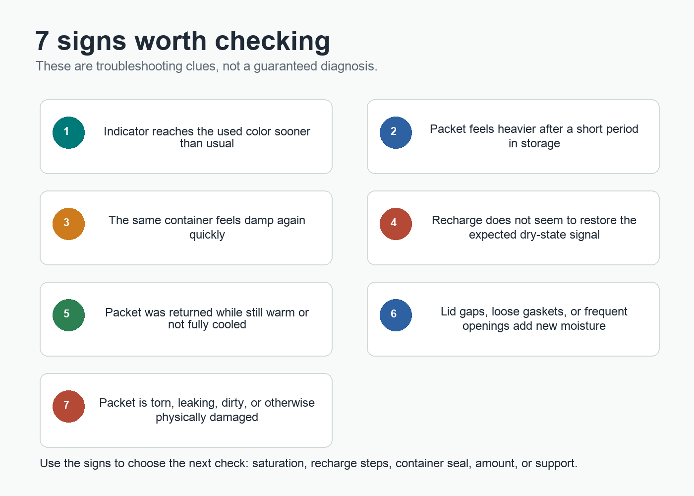Click empty space inside card 2 bottom
This screenshot has width=694, height=496.
[x=513, y=162]
